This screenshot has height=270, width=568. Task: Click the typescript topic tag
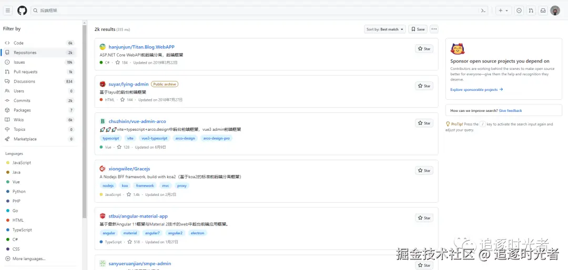coord(111,138)
